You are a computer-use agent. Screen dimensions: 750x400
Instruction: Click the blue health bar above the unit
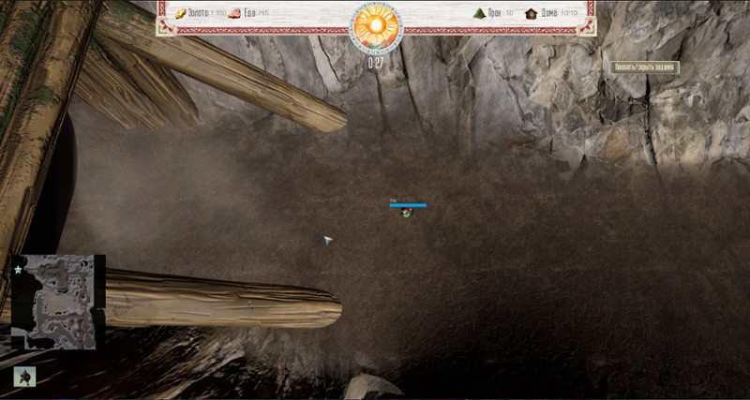(409, 204)
